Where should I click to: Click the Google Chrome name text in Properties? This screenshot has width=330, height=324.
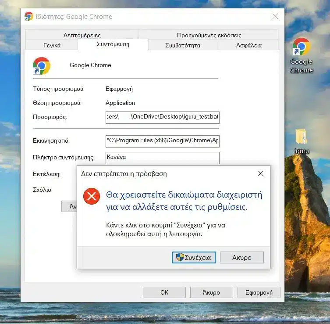click(x=90, y=65)
